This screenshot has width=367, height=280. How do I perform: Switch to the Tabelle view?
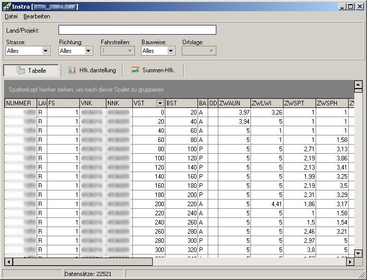tap(31, 70)
